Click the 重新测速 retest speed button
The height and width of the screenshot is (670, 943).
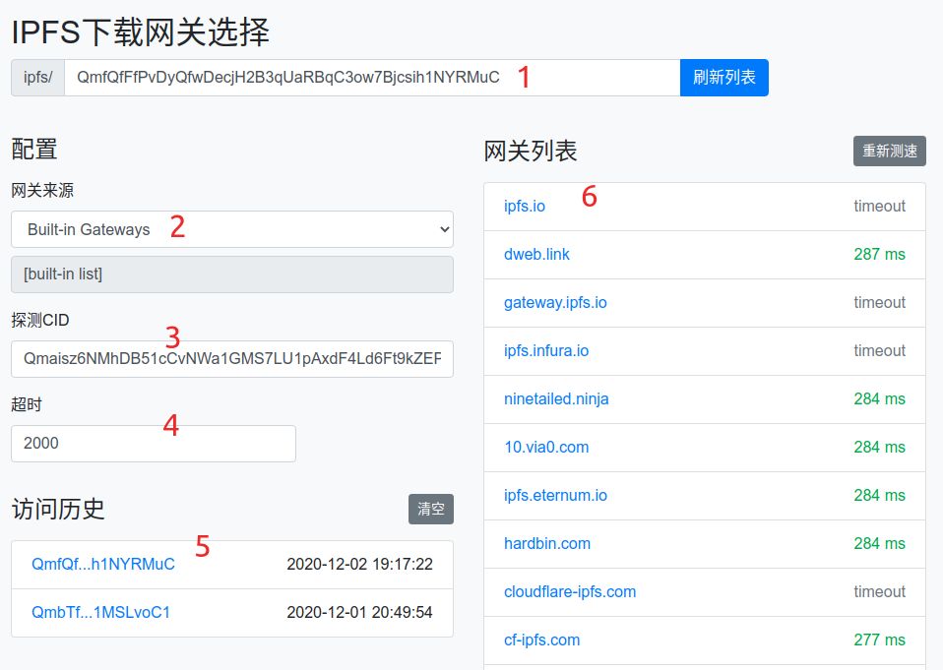coord(890,151)
